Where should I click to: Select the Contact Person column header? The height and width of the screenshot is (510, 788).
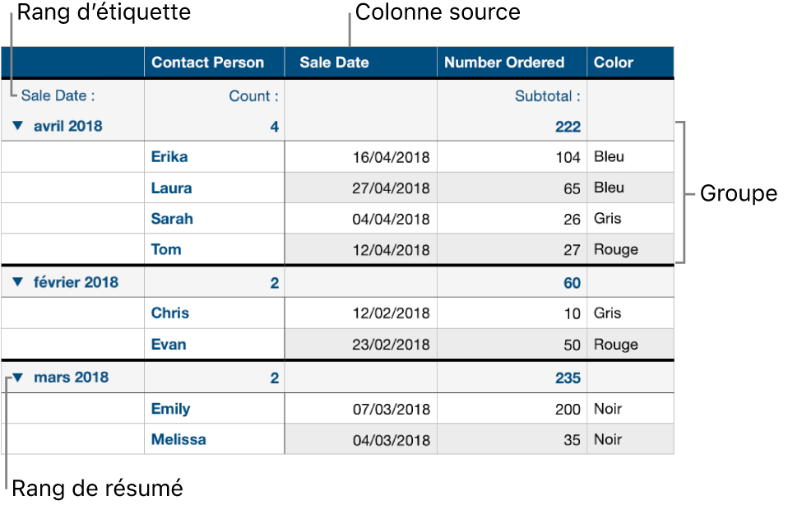205,62
